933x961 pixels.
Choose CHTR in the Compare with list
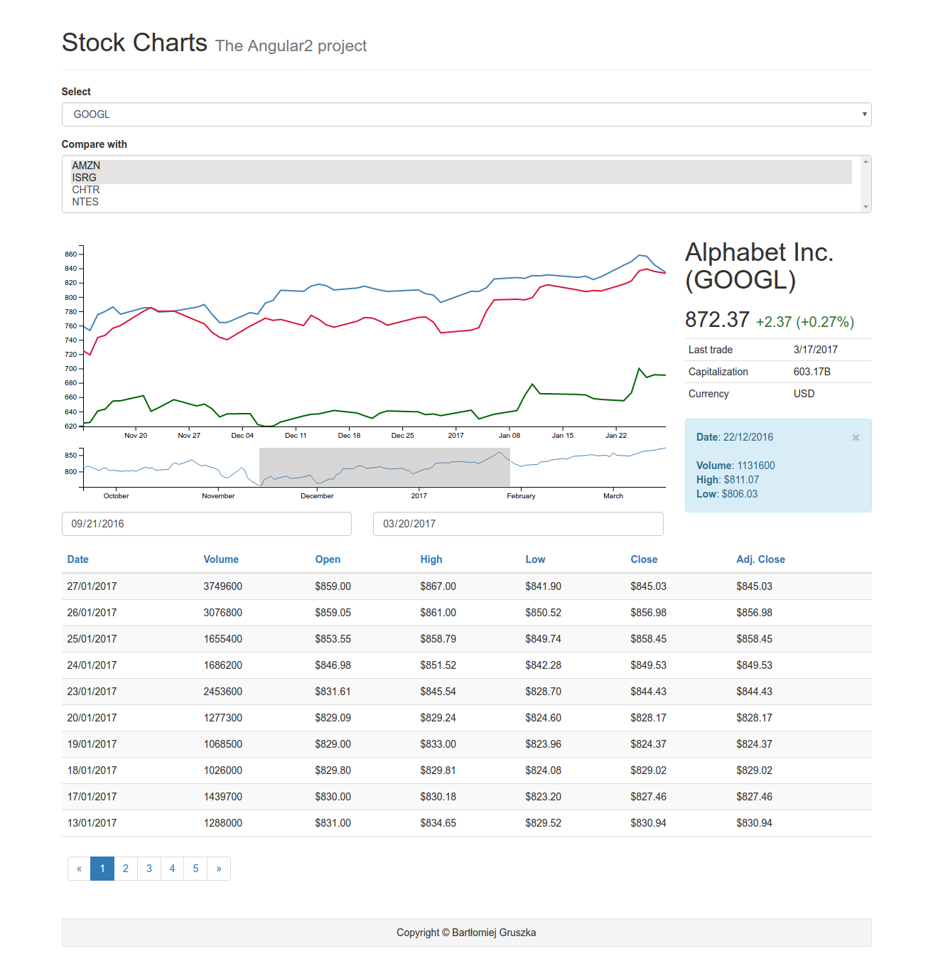[x=461, y=190]
